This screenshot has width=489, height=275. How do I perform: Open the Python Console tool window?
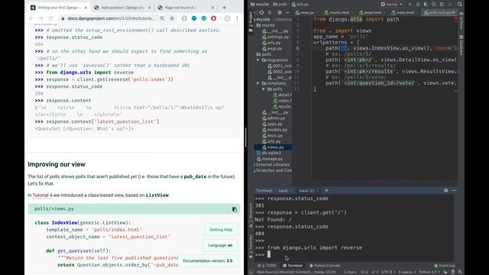[325, 266]
